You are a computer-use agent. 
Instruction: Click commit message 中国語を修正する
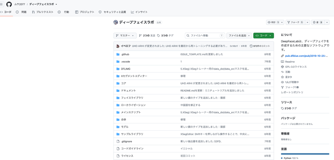[x=190, y=105]
